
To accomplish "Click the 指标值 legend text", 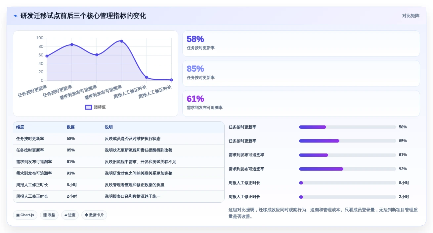I will click(x=100, y=107).
